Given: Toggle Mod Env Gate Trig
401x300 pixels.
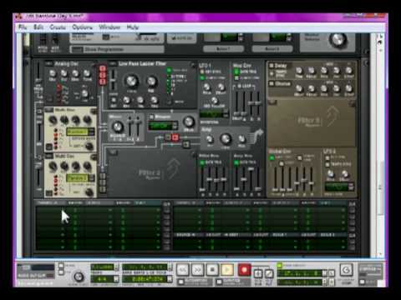Looking at the screenshot, I should (x=236, y=72).
